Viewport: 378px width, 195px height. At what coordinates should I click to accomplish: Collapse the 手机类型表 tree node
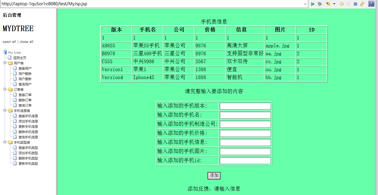(x=5, y=142)
